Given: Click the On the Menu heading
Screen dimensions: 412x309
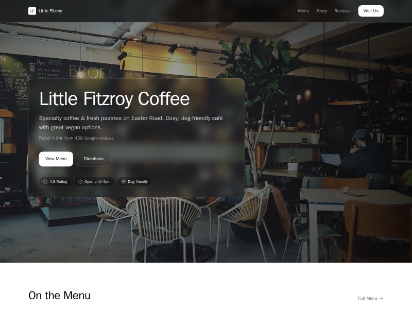Looking at the screenshot, I should point(59,296).
